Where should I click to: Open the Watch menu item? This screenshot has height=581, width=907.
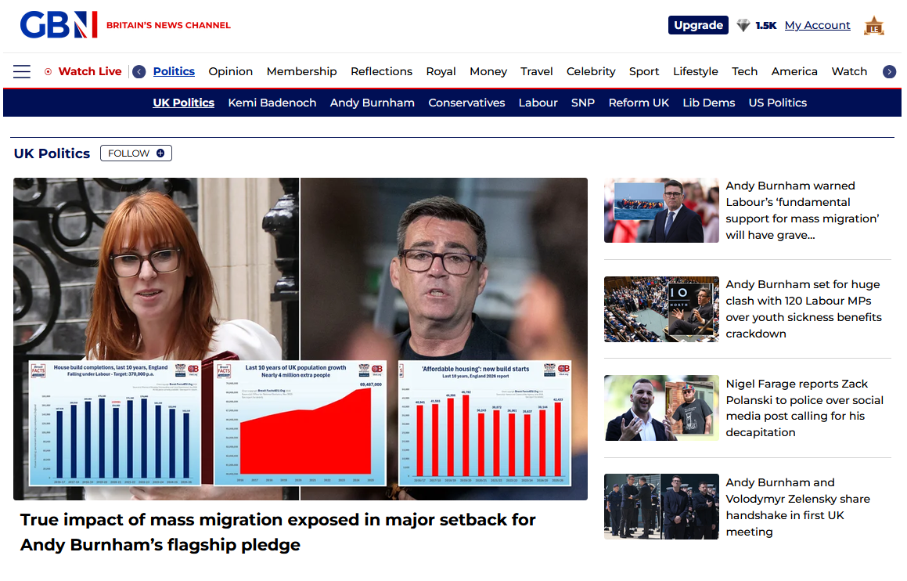(x=849, y=72)
